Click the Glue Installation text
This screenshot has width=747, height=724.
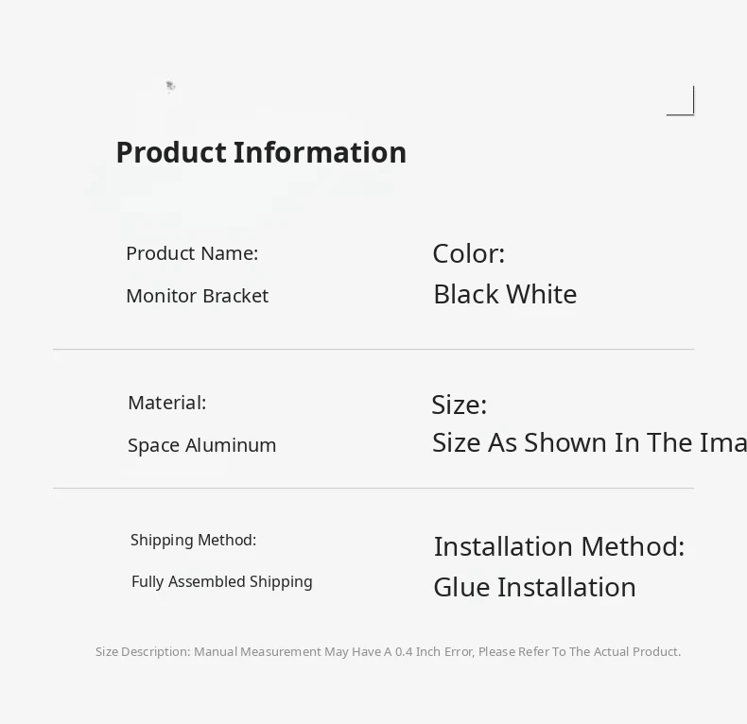534,587
